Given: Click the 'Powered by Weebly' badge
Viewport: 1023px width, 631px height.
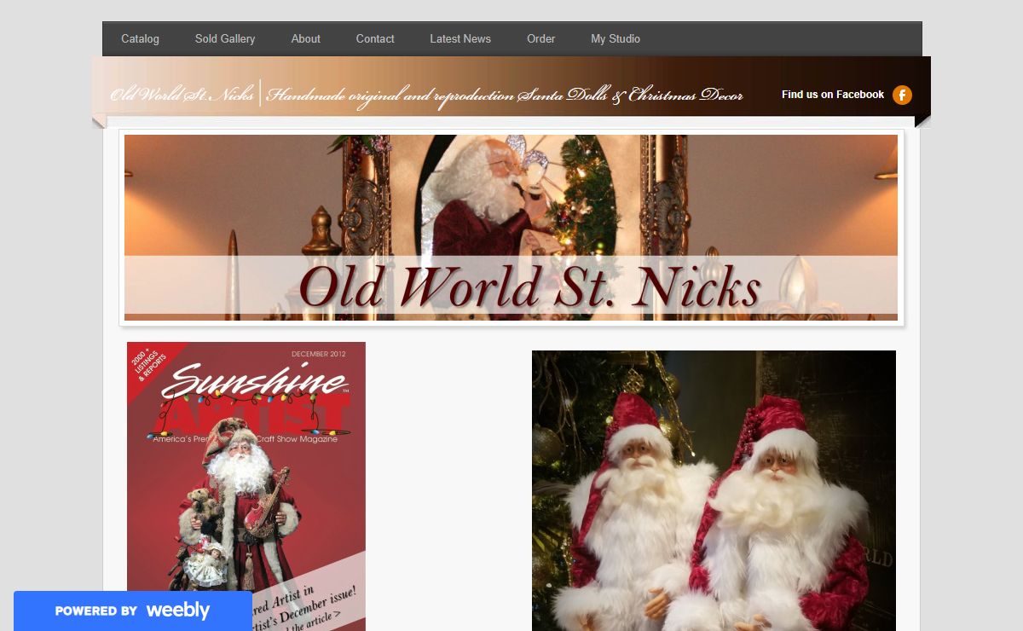Looking at the screenshot, I should coord(133,611).
